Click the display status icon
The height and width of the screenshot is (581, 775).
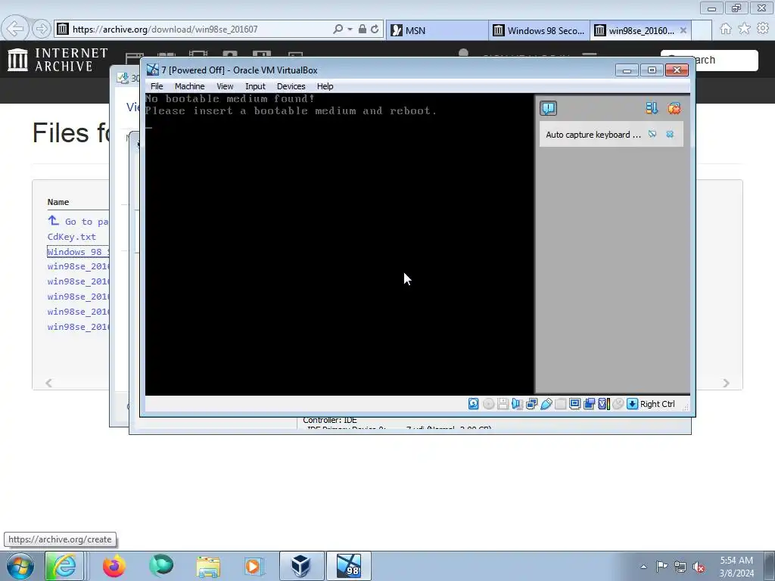coord(575,404)
